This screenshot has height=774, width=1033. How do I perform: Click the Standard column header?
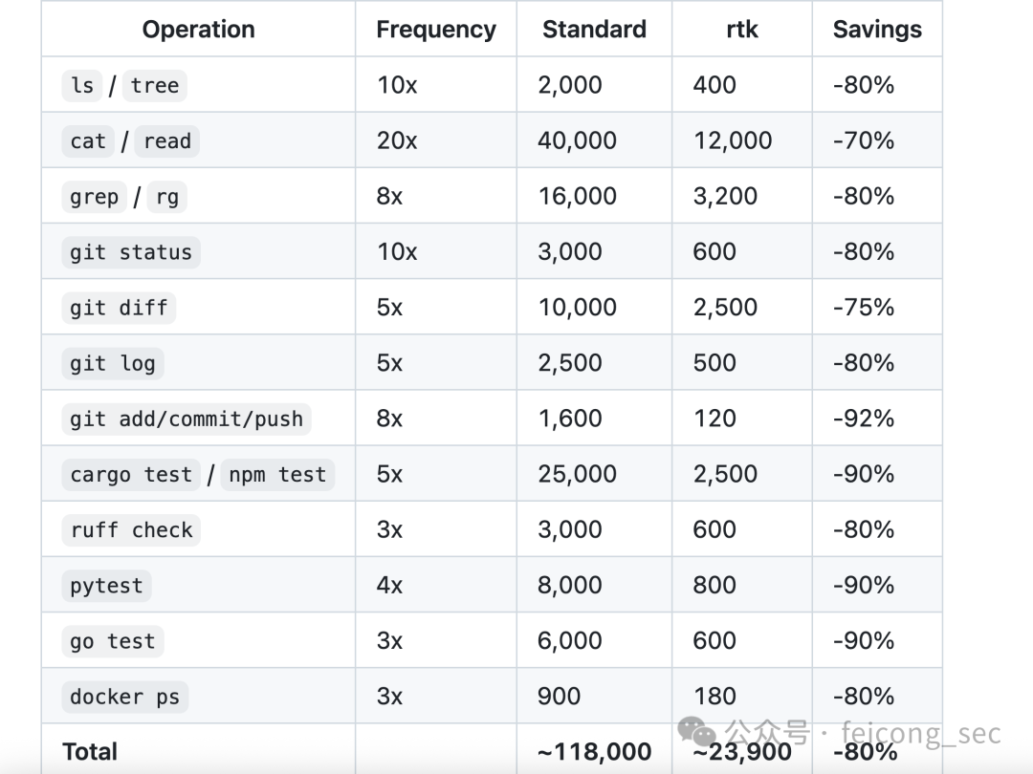pos(594,30)
